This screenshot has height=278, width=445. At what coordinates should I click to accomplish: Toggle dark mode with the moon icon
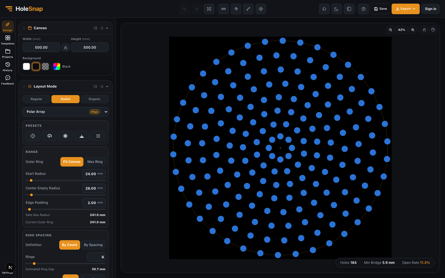point(337,9)
